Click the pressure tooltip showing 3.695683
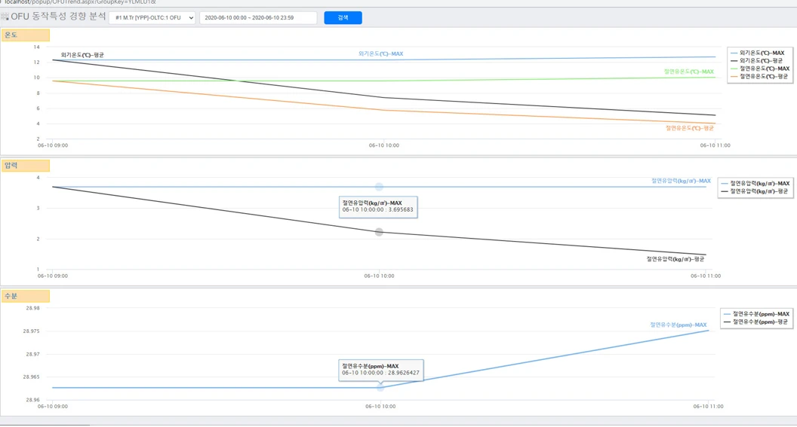797x427 pixels. point(378,207)
